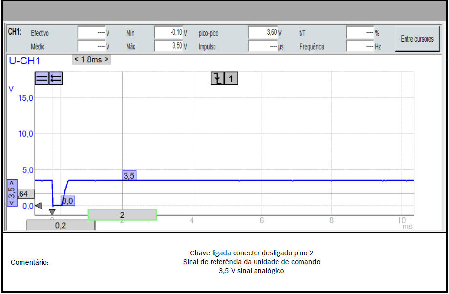Click the 0,0 voltage cursor label
Viewport: 449px width, 294px height.
(x=67, y=201)
